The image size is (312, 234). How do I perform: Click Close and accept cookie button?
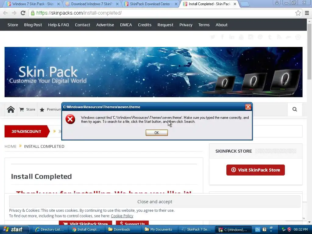tap(154, 202)
